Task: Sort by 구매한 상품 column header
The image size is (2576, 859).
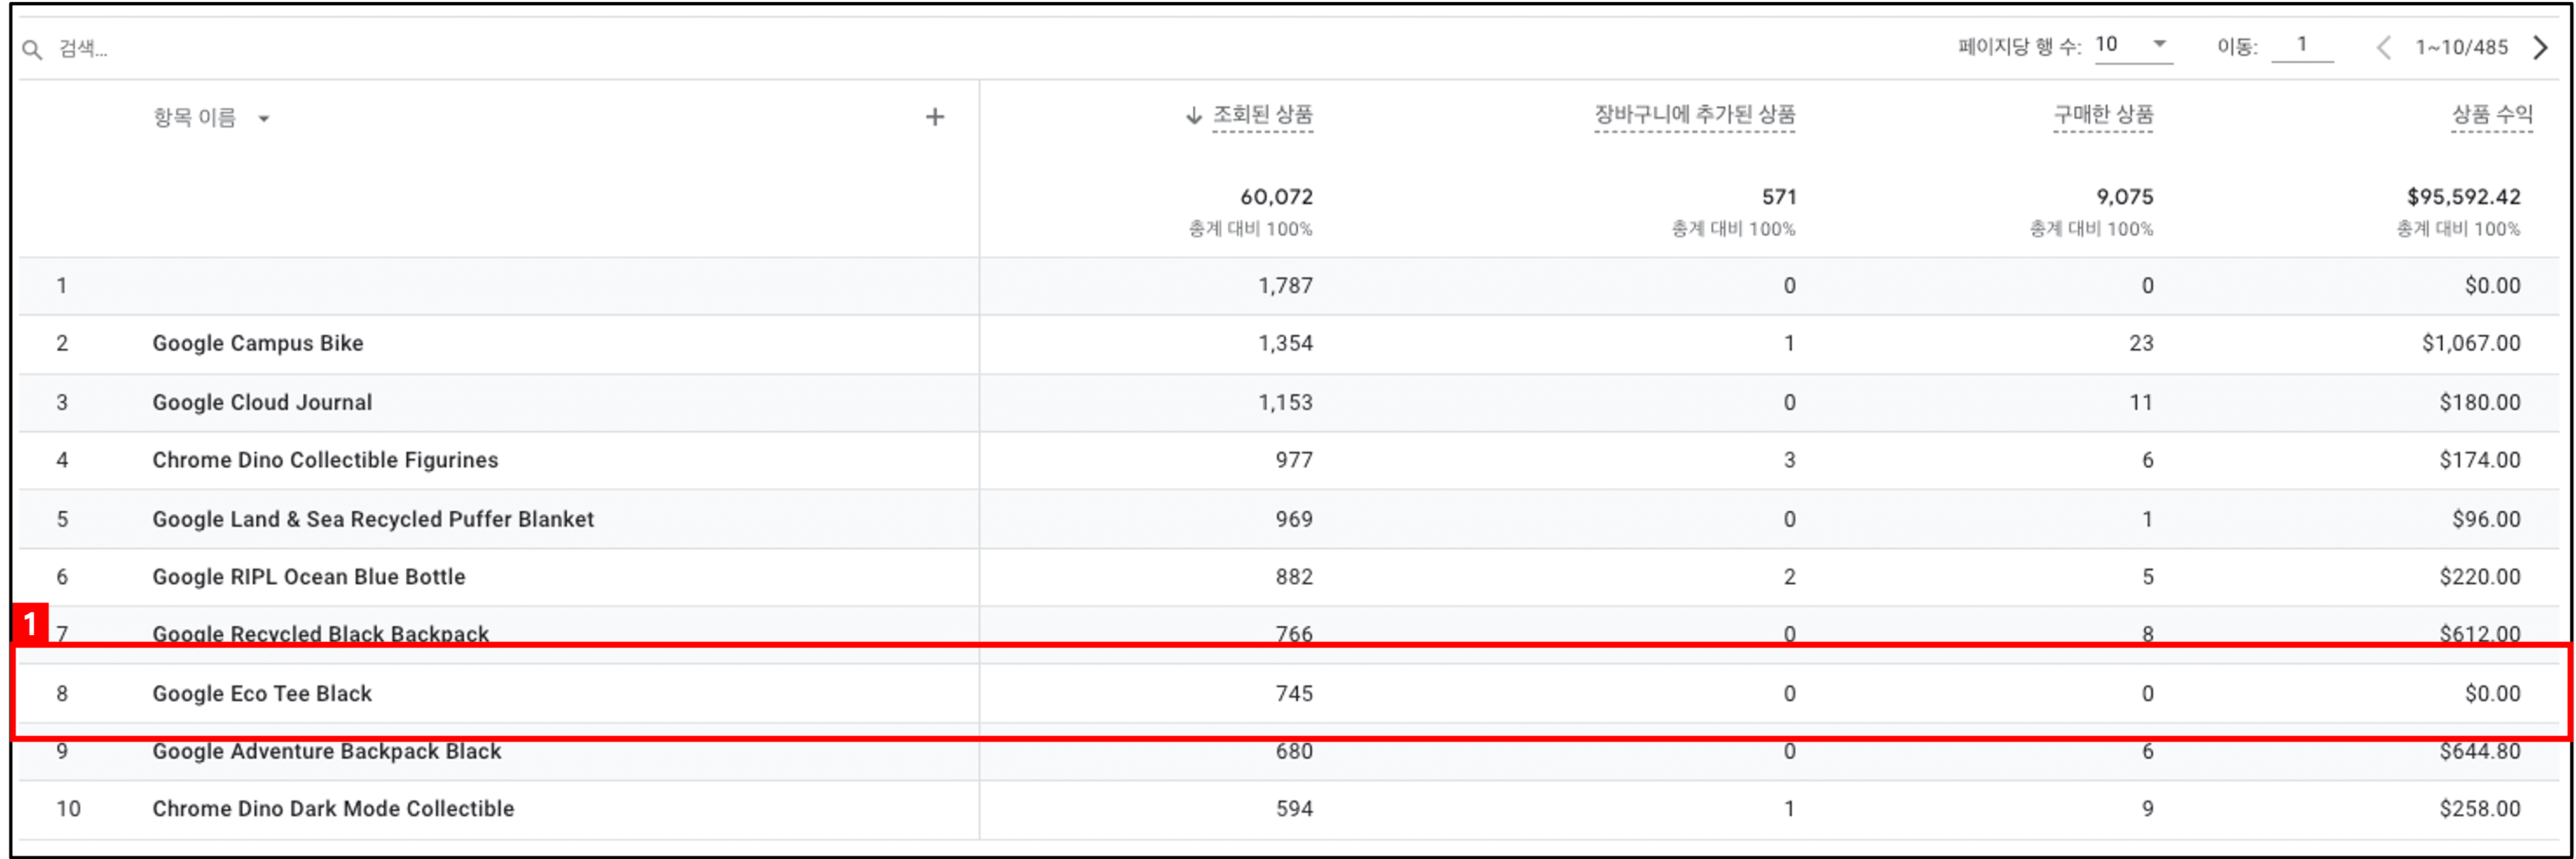Action: (2103, 115)
